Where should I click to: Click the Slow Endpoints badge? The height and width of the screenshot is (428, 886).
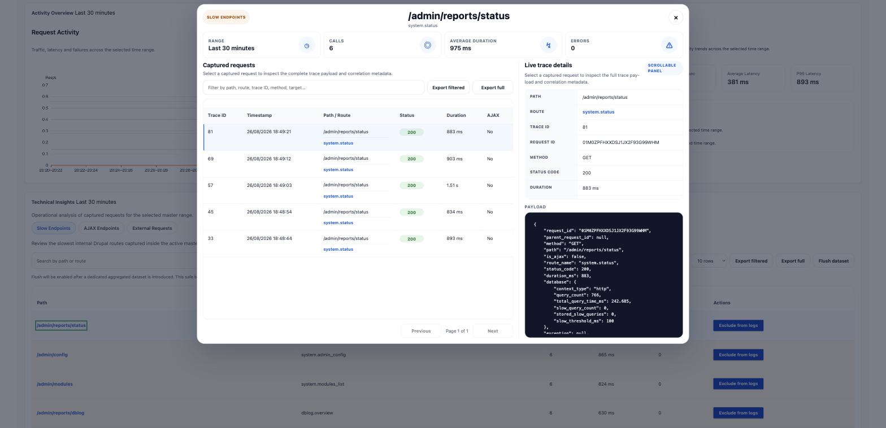(x=226, y=17)
